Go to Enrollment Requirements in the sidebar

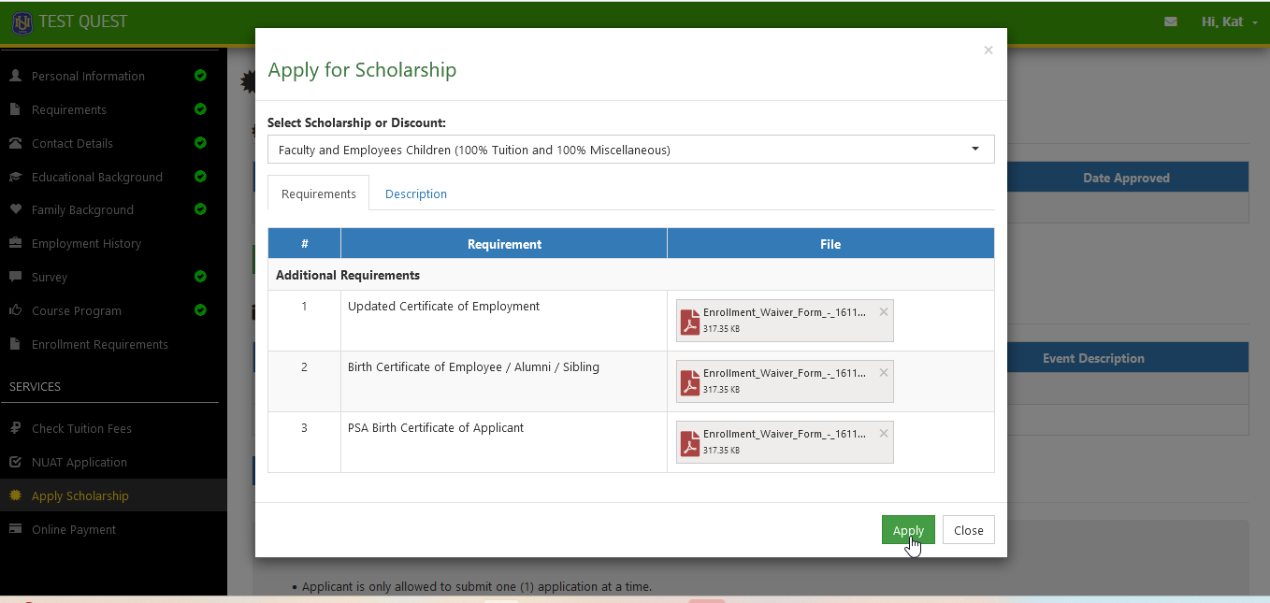pos(100,344)
